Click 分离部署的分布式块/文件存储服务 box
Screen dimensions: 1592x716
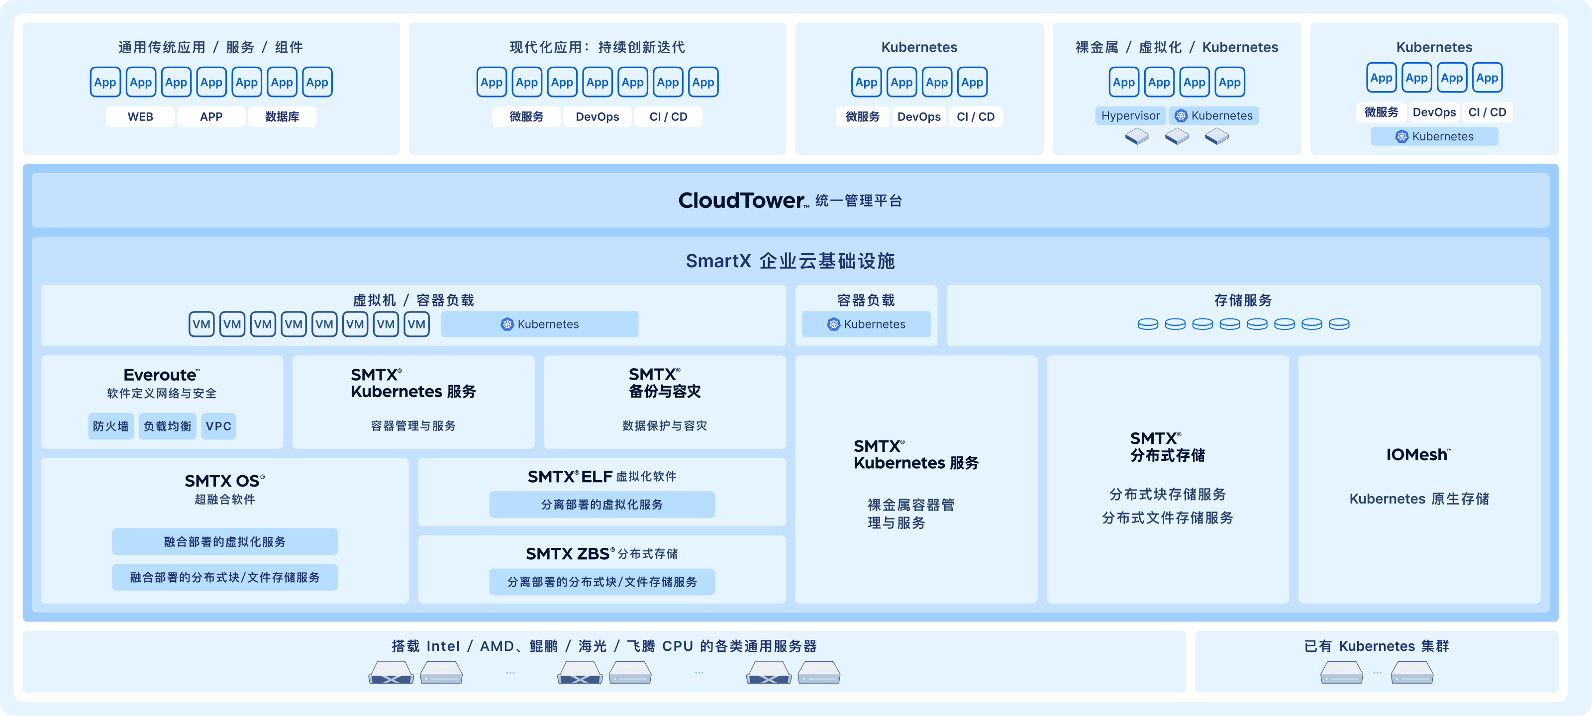point(601,582)
